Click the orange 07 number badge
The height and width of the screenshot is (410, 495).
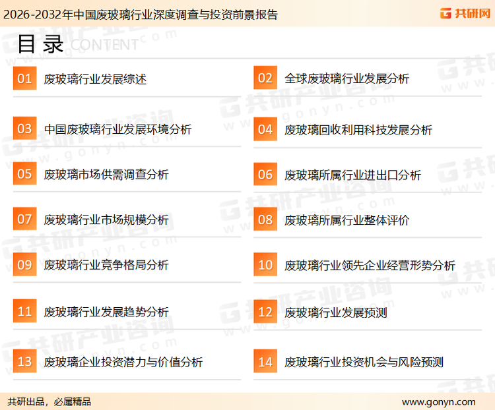(24, 219)
